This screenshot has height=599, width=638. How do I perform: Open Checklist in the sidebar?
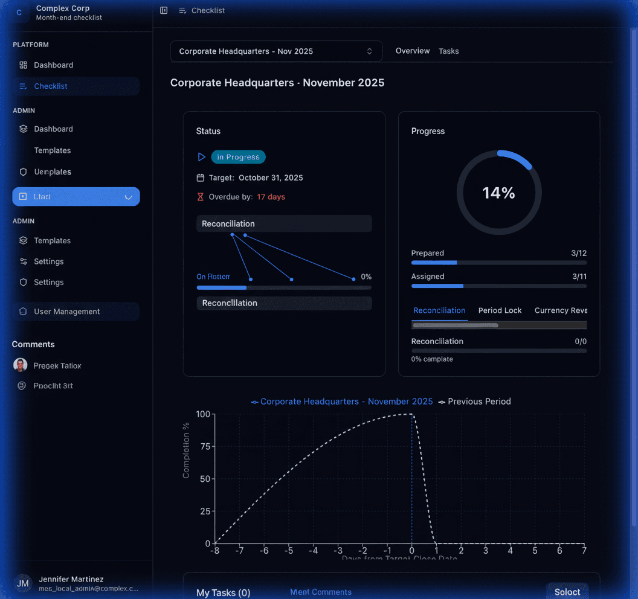(x=51, y=86)
